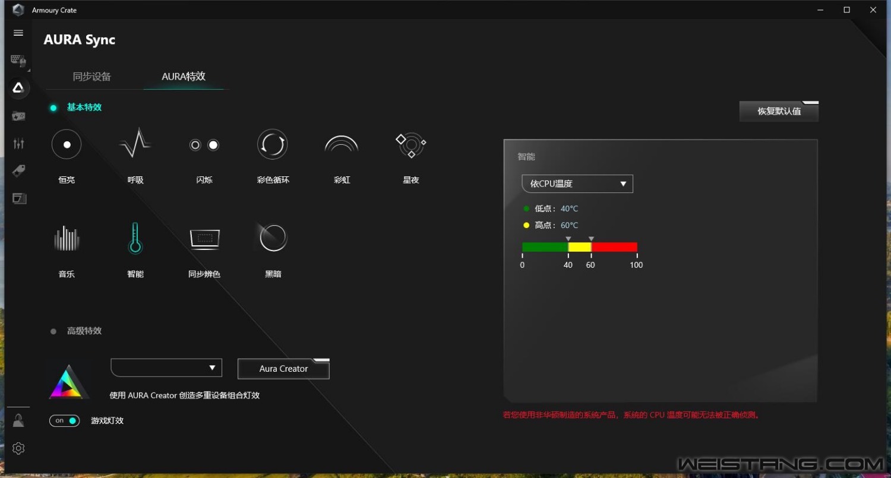The width and height of the screenshot is (891, 478).
Task: Click the Aura Creator button
Action: (x=283, y=369)
